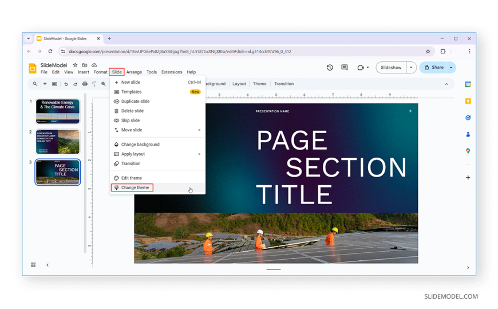The height and width of the screenshot is (309, 498).
Task: Click the undo arrow
Action: point(66,84)
